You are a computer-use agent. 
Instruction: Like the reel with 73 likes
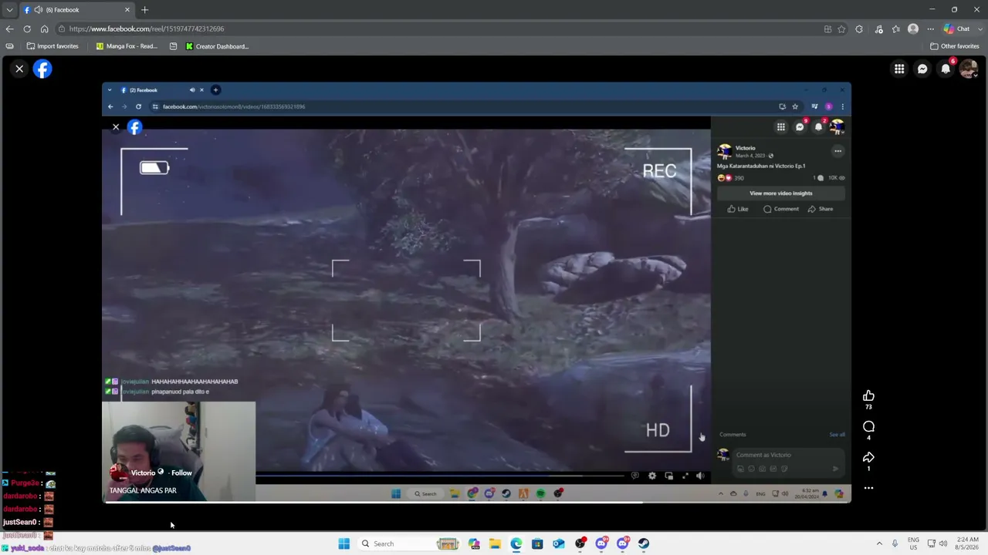(868, 395)
